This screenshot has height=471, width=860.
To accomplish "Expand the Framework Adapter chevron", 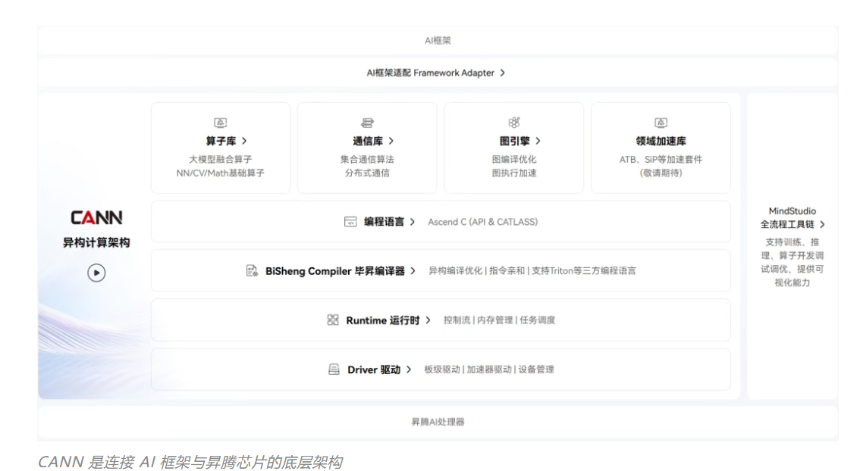I will coord(502,73).
